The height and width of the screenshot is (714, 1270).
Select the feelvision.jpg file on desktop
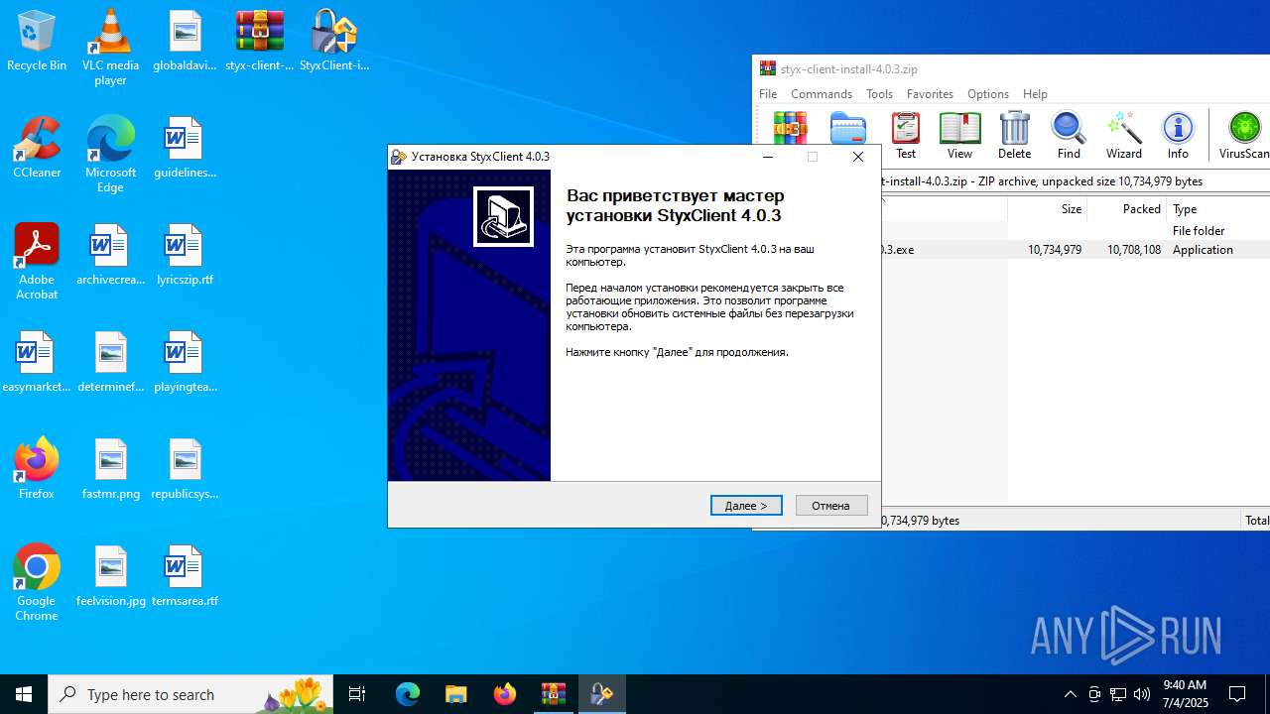point(110,577)
